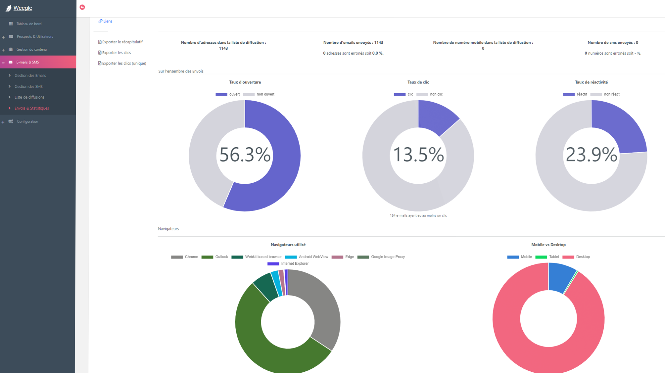Click the Tableau de bord grid icon

11,24
